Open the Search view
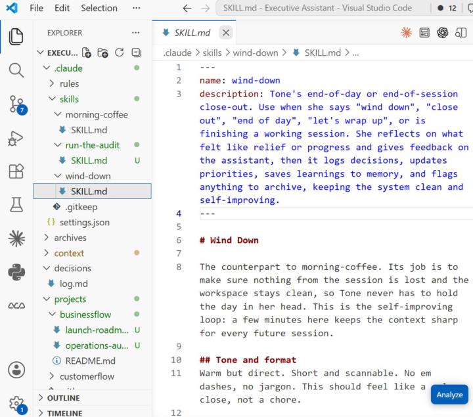 16,70
